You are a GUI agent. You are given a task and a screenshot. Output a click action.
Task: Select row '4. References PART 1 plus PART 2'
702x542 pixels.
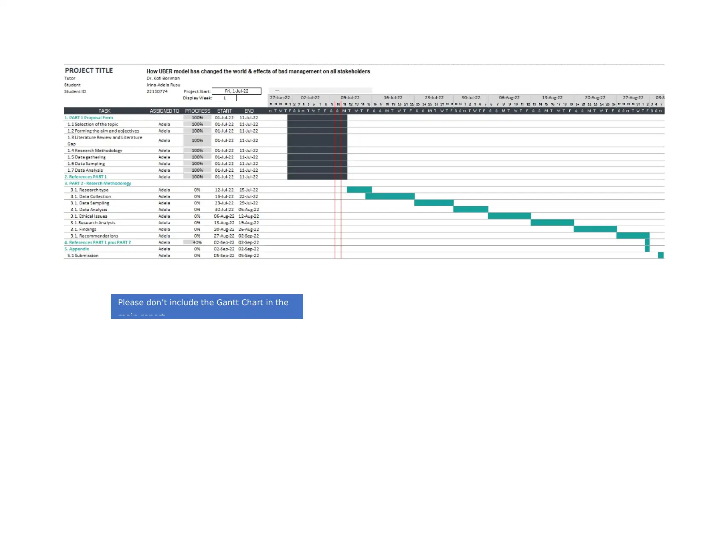(97, 243)
